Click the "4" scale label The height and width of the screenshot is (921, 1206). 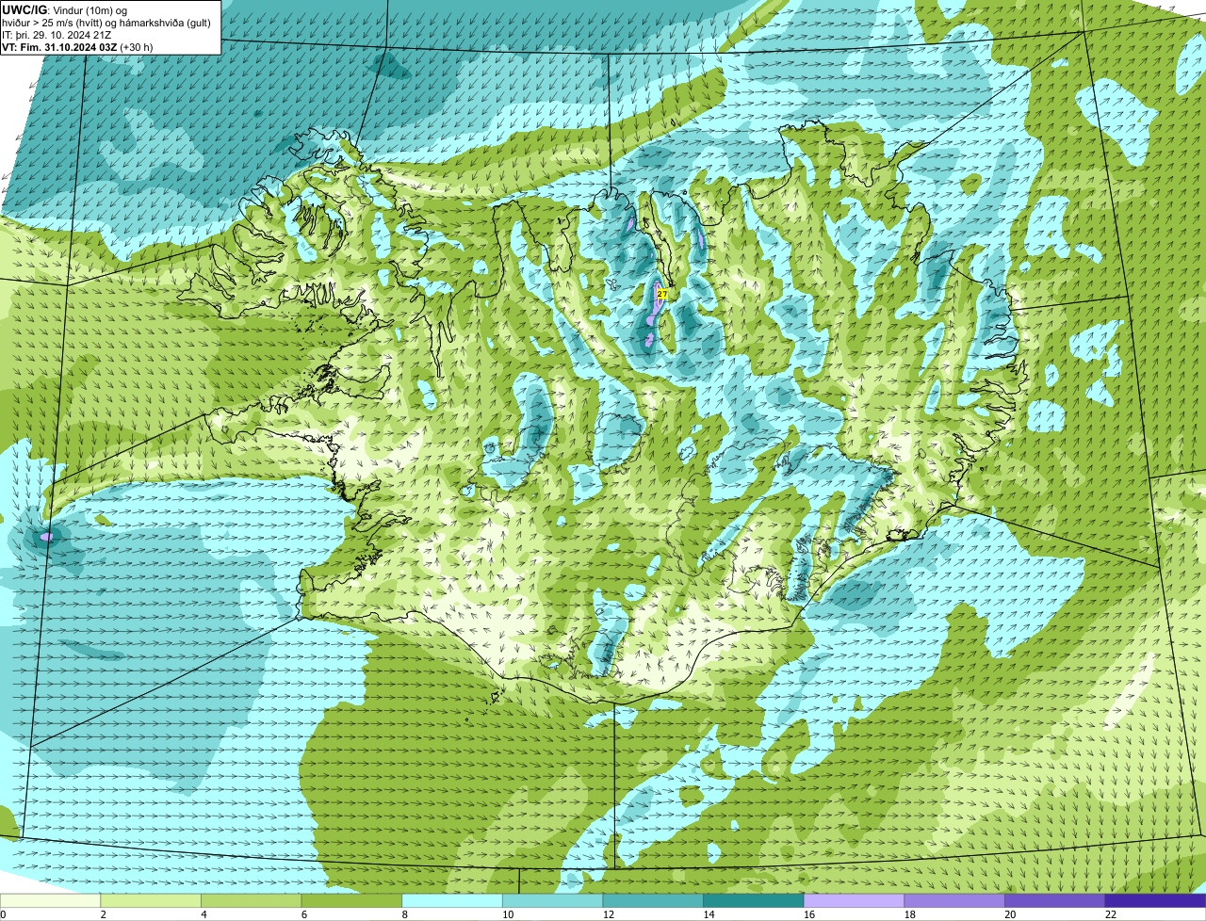[204, 914]
